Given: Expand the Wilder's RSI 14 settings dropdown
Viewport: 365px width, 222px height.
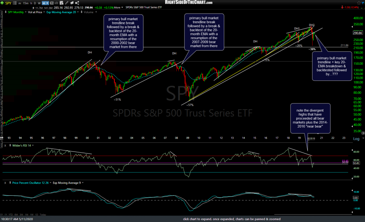Looking at the screenshot, I should [x=33, y=145].
